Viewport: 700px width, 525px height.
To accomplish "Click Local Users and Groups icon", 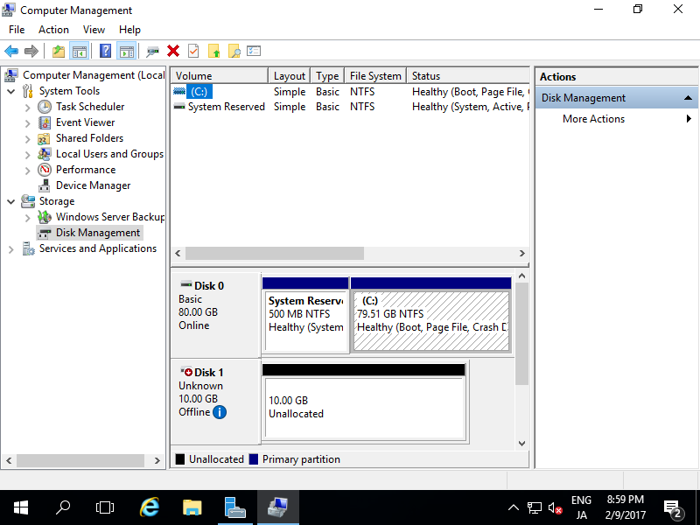I will (45, 154).
